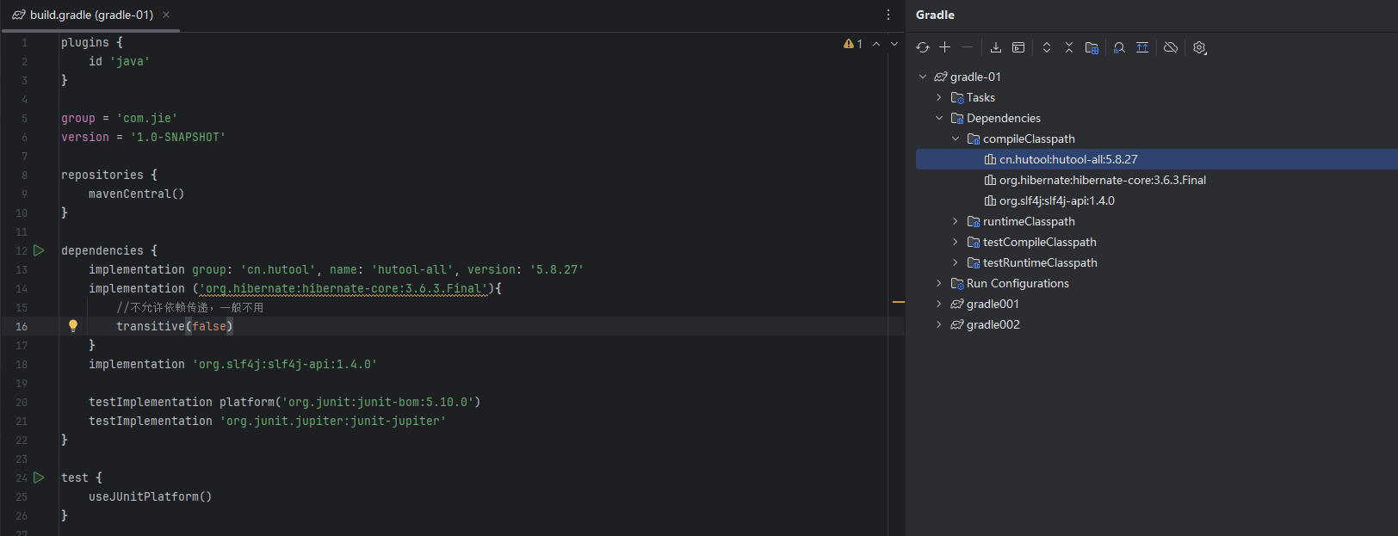1398x536 pixels.
Task: Open the Execute Gradle Task icon
Action: tap(1018, 47)
